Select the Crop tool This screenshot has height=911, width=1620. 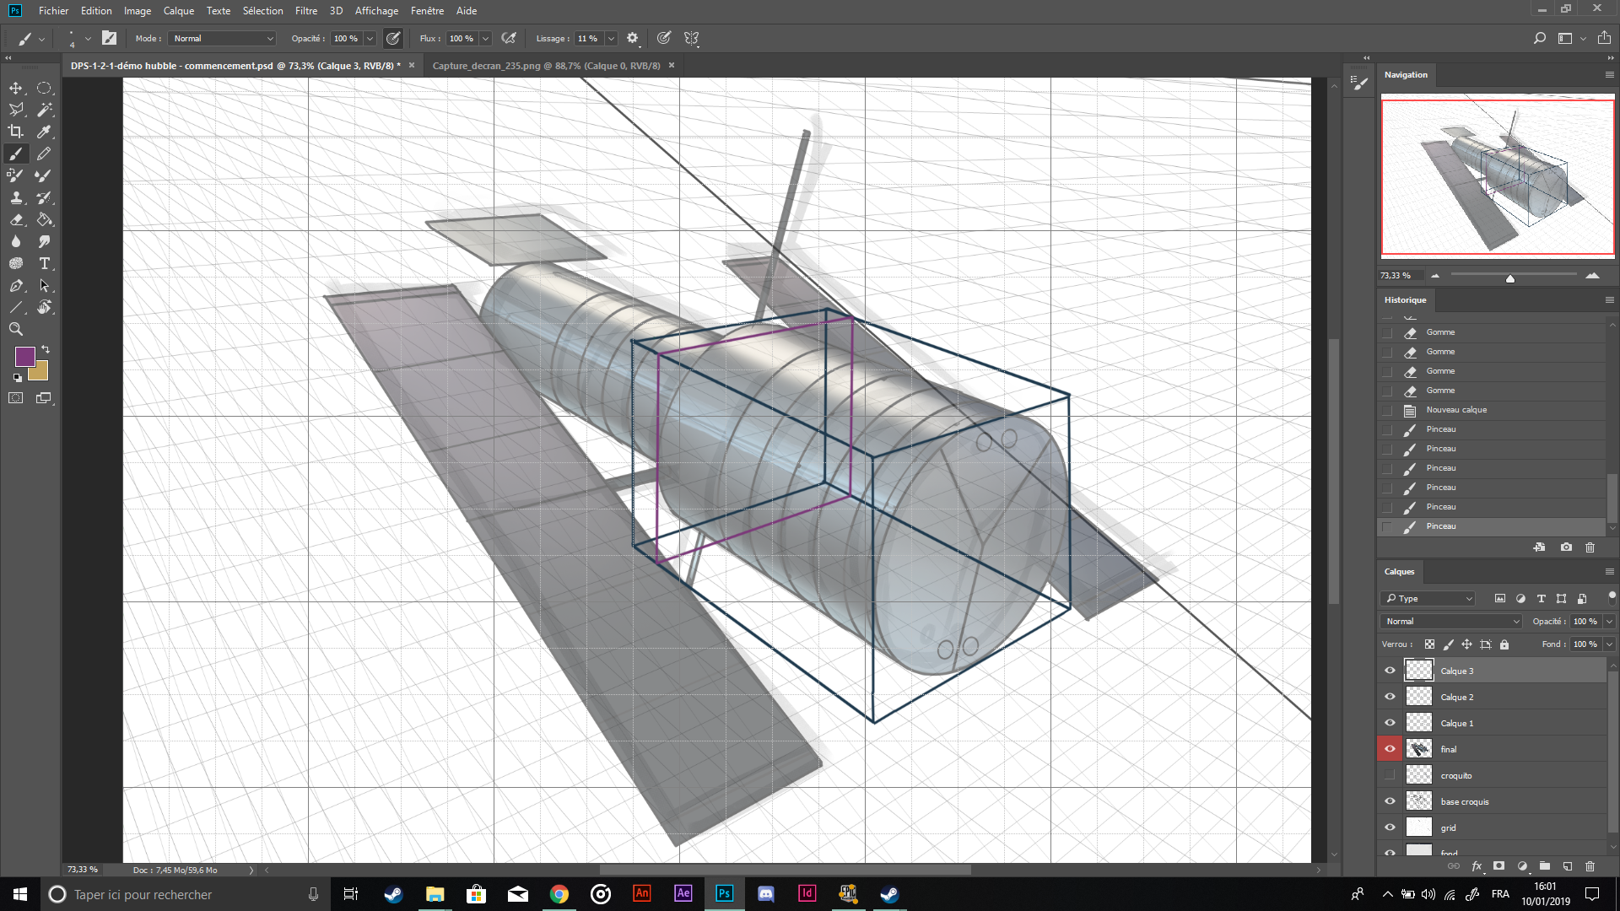click(x=16, y=132)
